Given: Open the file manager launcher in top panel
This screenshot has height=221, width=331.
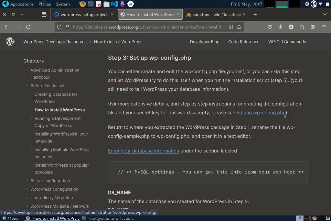Looking at the screenshot, I should (106, 4).
